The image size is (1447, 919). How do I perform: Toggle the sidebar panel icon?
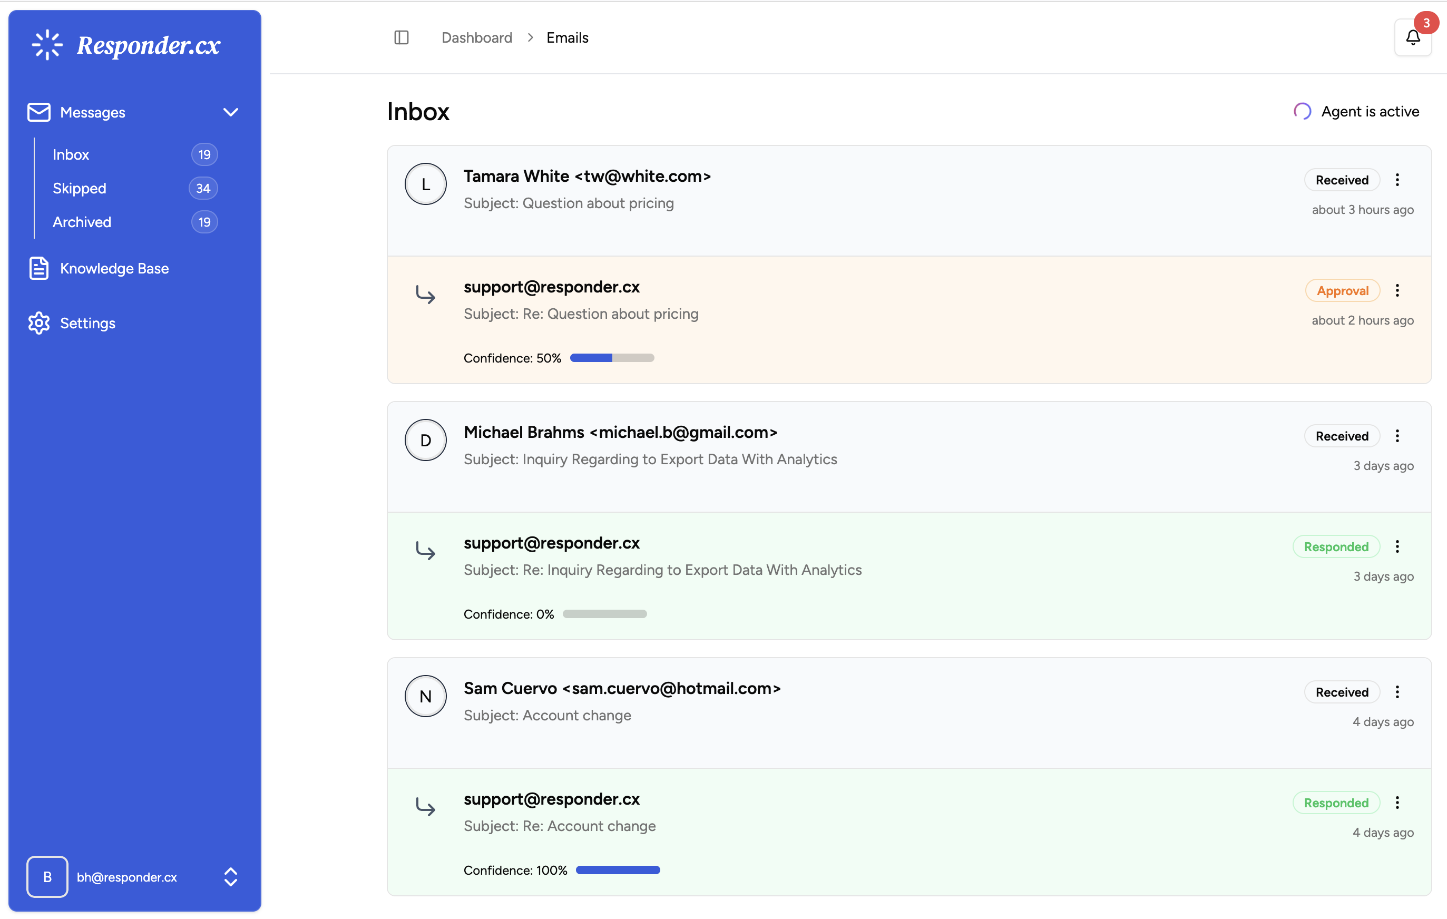pyautogui.click(x=402, y=38)
